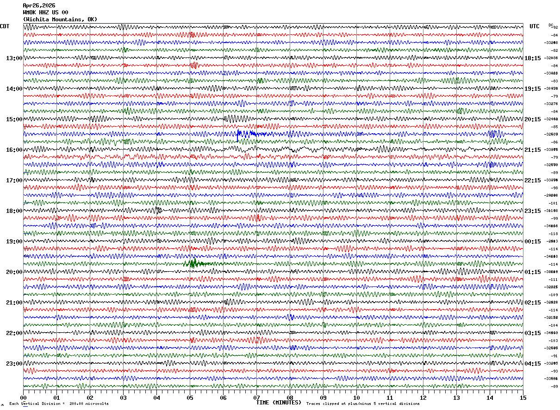Click the 00:15 UTC time label
560x410 pixels.
532,242
